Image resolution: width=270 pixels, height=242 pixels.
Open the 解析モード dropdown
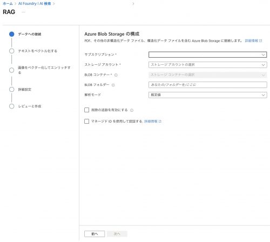[207, 95]
